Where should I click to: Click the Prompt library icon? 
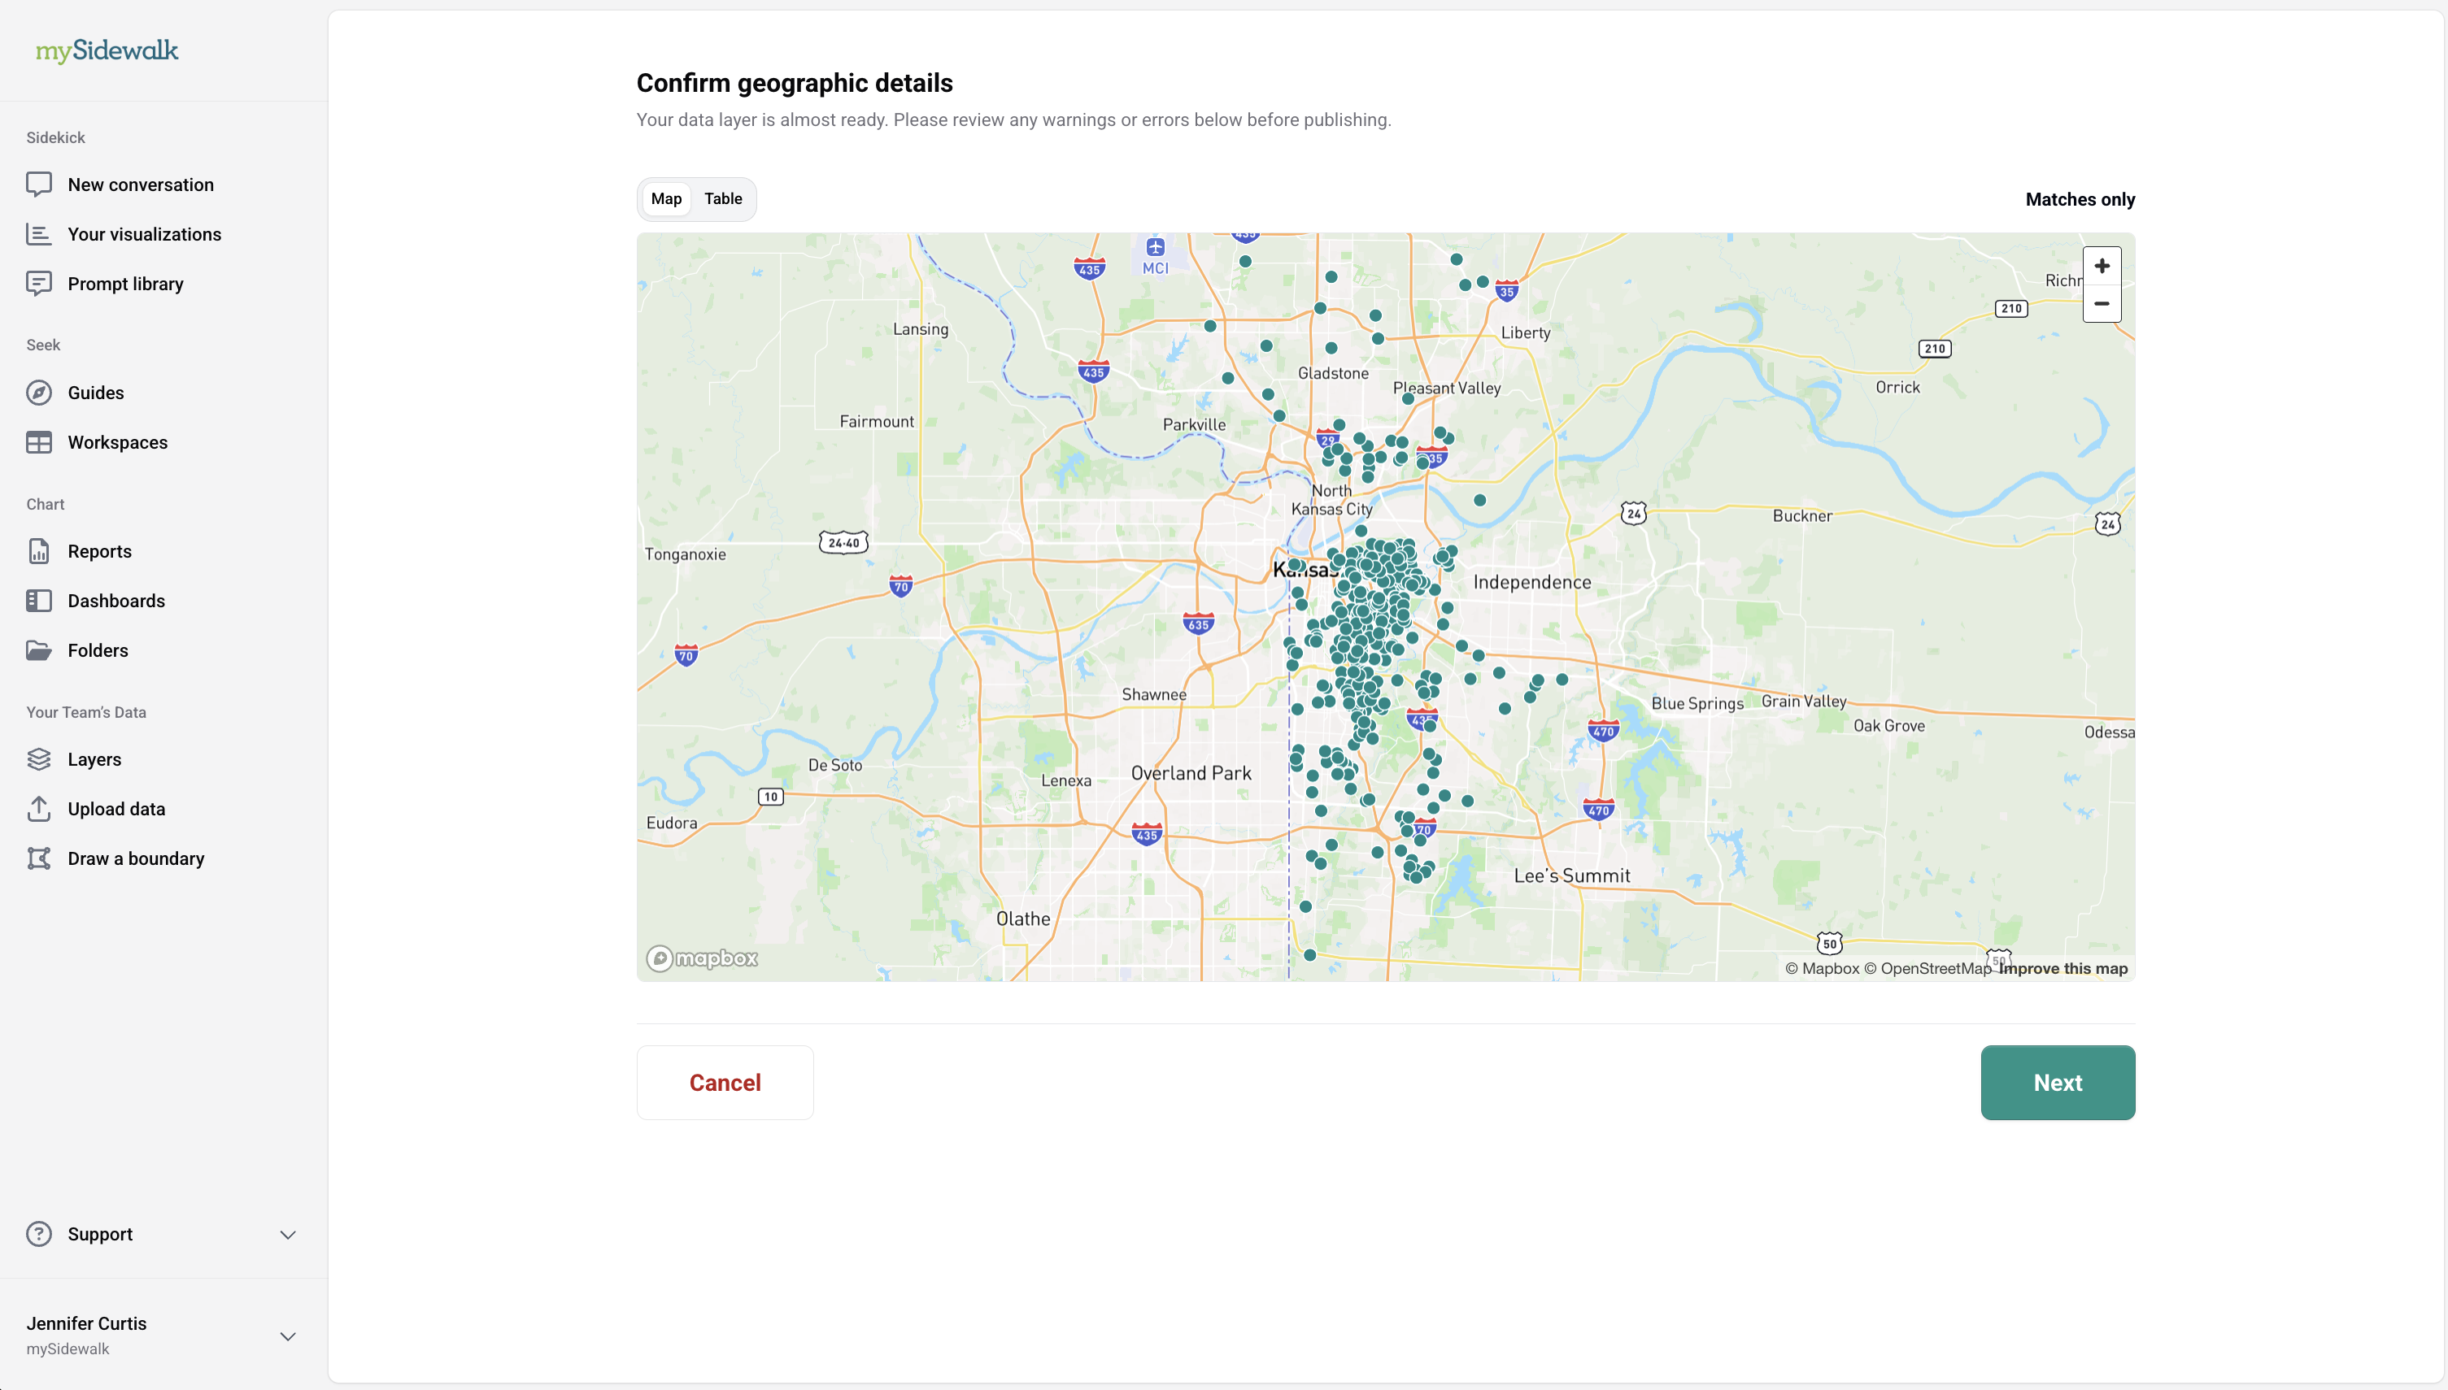click(x=39, y=284)
